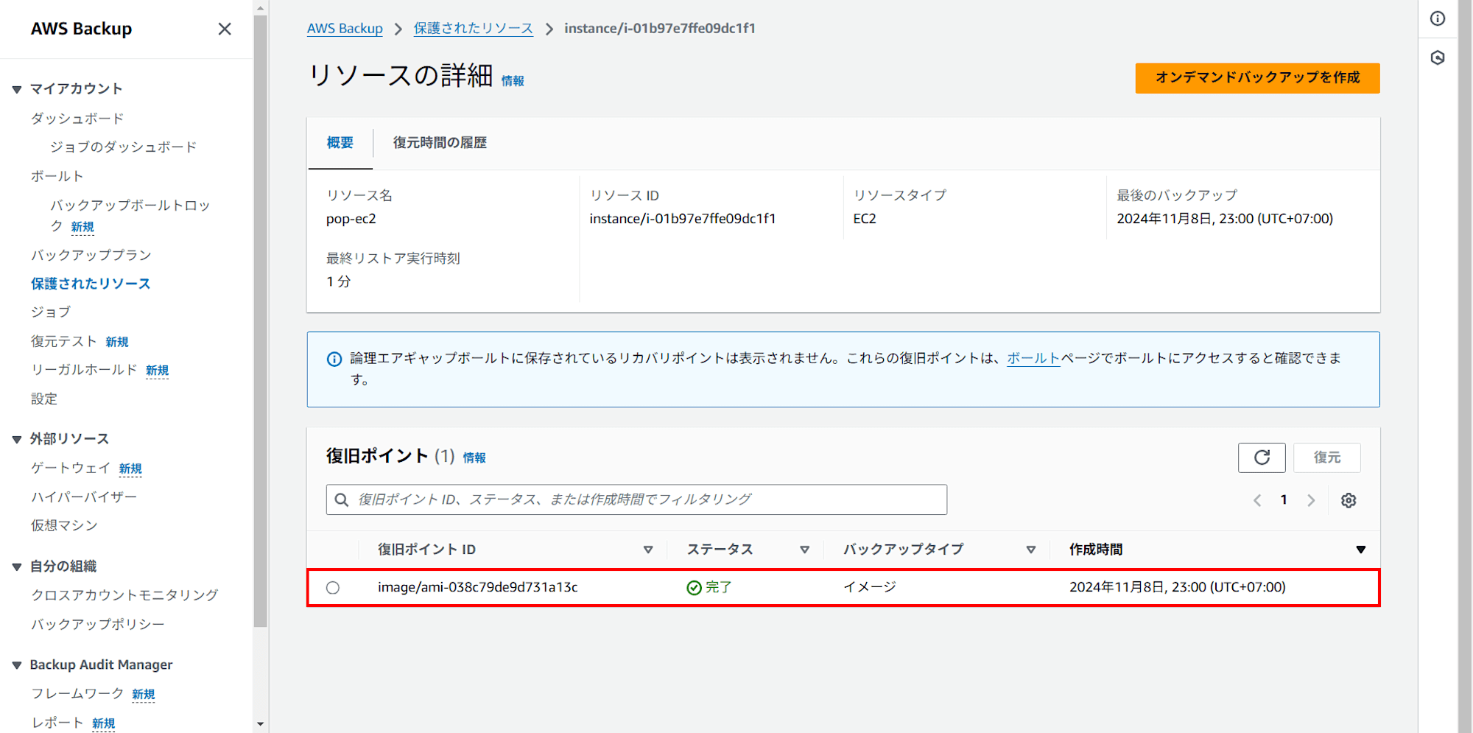The height and width of the screenshot is (733, 1473).
Task: Open ゲートウェイ in the sidebar
Action: [71, 468]
